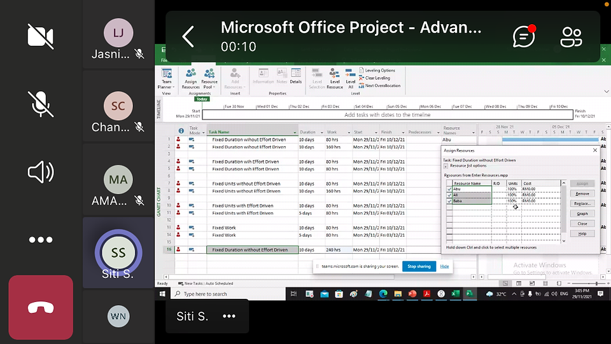
Task: Select the LJ participant avatar
Action: coord(118,32)
